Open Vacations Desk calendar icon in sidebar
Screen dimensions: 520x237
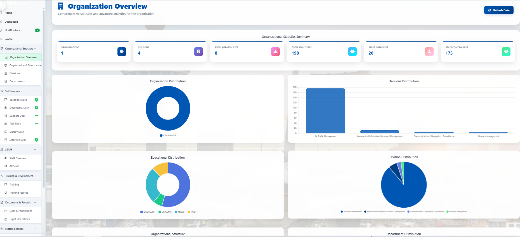pyautogui.click(x=6, y=100)
